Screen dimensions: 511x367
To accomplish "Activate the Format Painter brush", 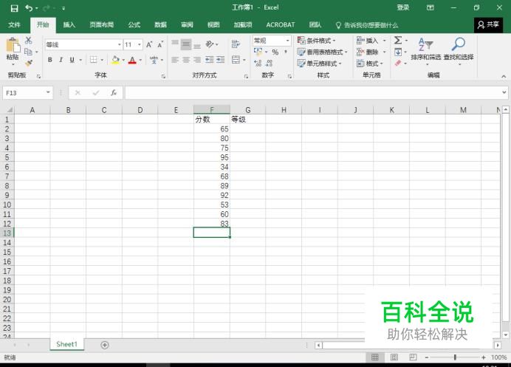I will (28, 64).
